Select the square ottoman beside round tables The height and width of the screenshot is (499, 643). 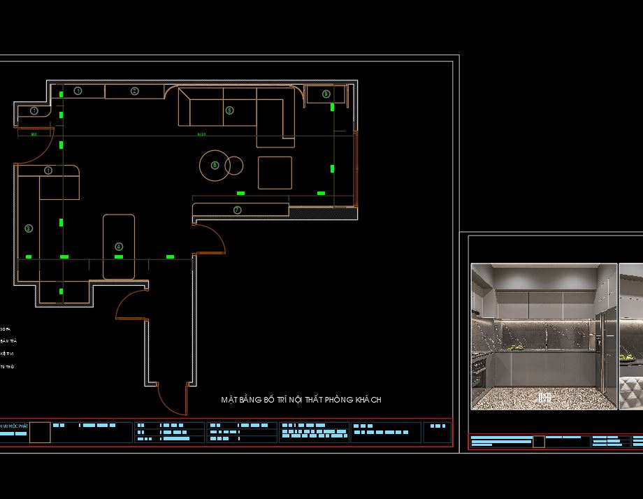(x=275, y=173)
